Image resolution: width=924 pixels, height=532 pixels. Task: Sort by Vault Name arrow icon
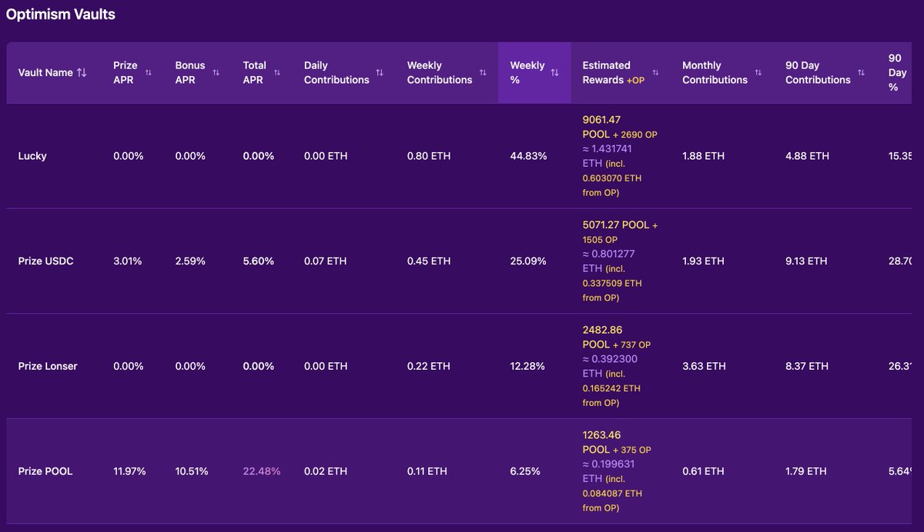click(x=82, y=73)
